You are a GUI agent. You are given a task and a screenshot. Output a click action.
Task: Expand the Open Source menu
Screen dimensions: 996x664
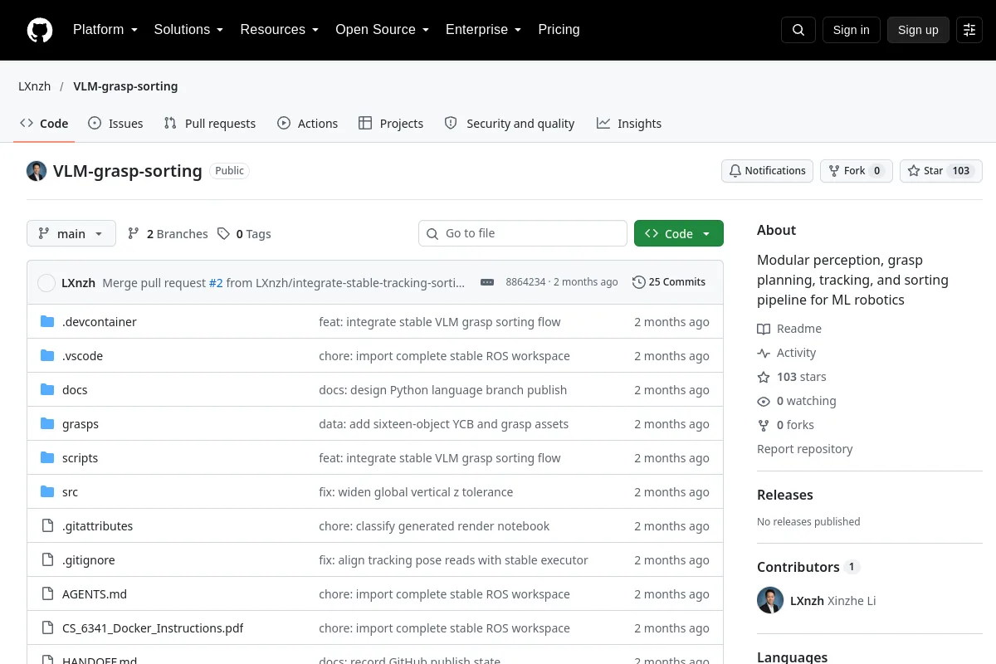383,30
